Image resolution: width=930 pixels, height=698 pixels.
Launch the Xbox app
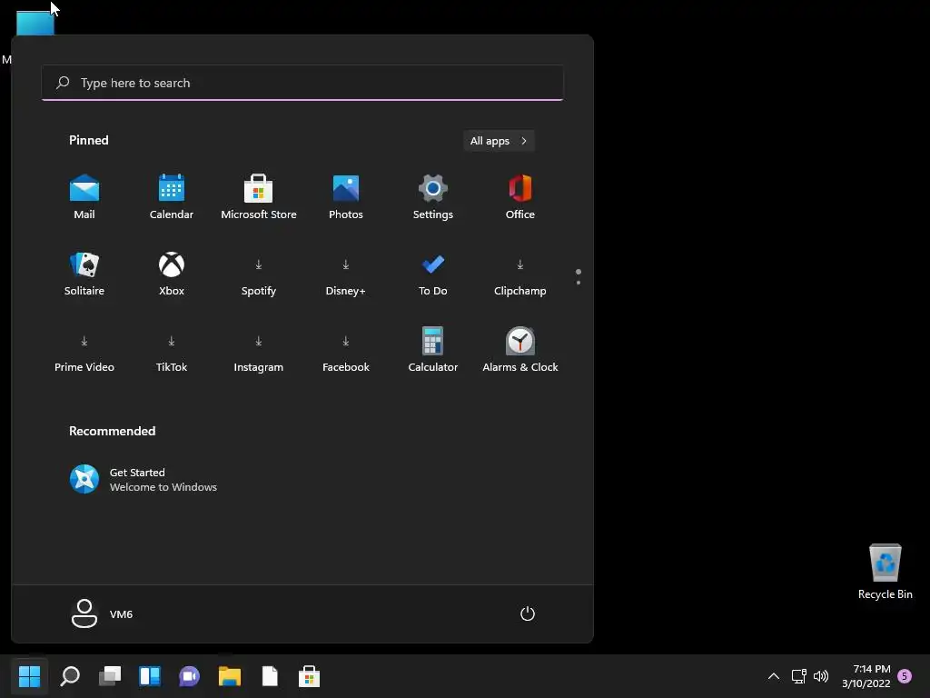[x=172, y=274]
